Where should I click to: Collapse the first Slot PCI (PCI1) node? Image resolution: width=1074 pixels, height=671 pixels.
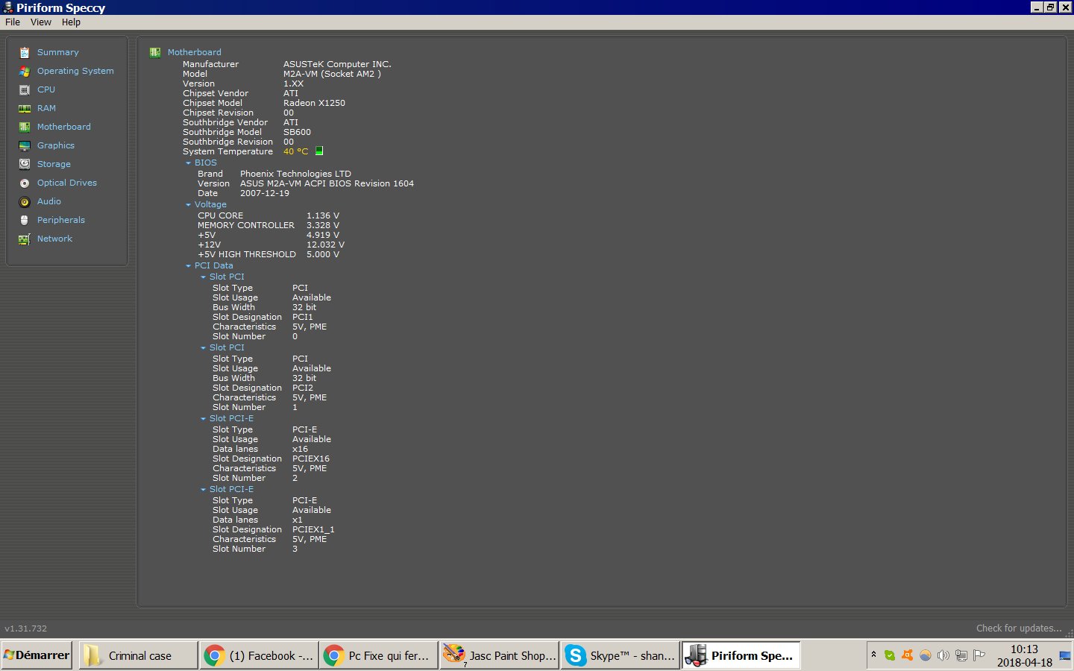pos(203,277)
